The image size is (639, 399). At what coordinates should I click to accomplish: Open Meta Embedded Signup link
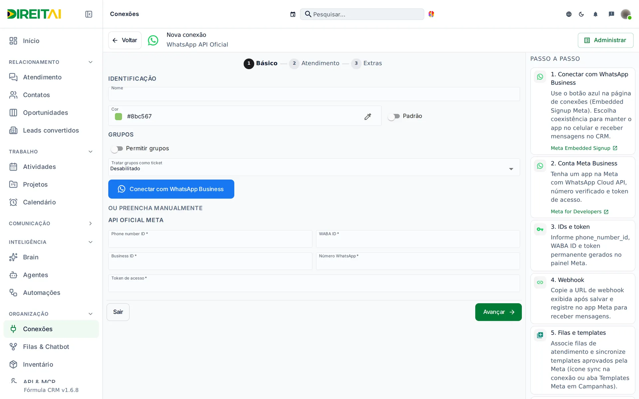click(x=584, y=148)
